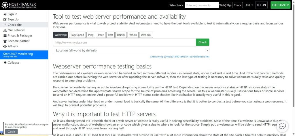Open the EN language dropdown
This screenshot has width=295, height=136.
pyautogui.click(x=249, y=5)
